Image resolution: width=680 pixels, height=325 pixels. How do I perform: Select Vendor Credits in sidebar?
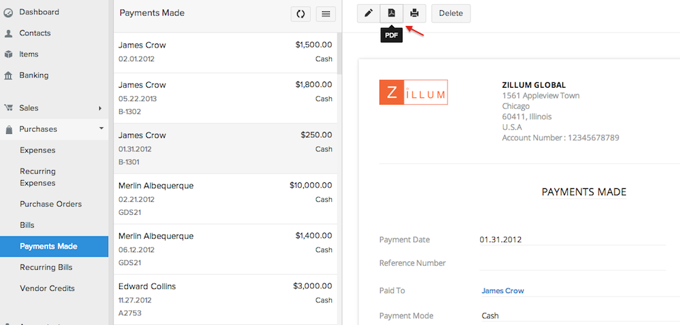pyautogui.click(x=47, y=288)
